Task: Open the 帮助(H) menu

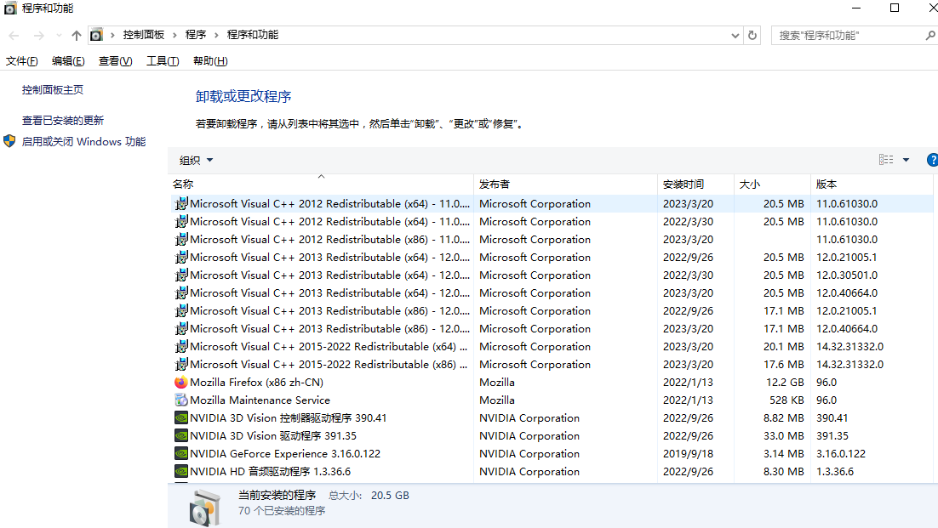Action: 210,61
